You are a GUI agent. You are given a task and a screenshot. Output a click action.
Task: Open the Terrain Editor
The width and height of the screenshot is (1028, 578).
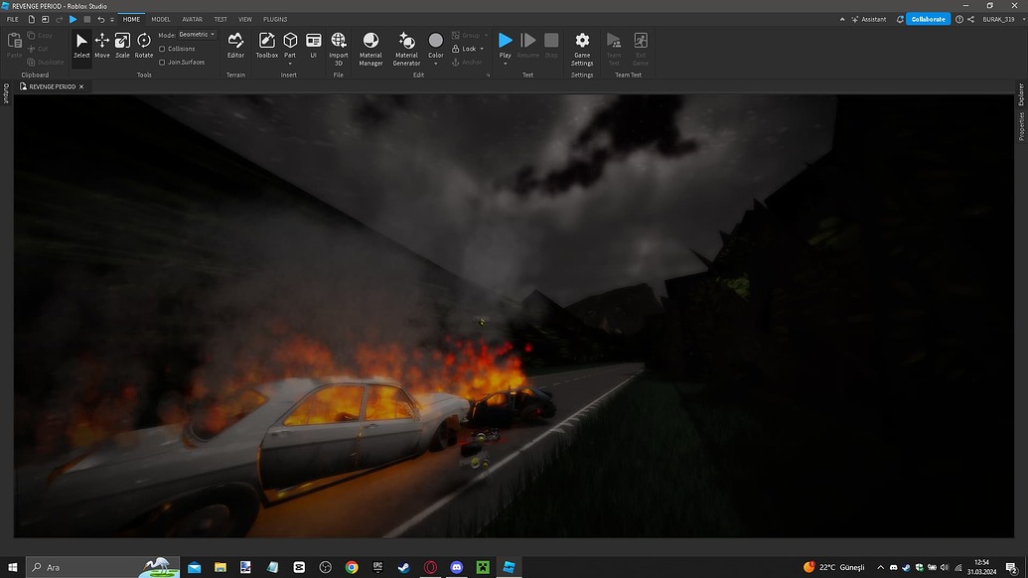click(235, 42)
